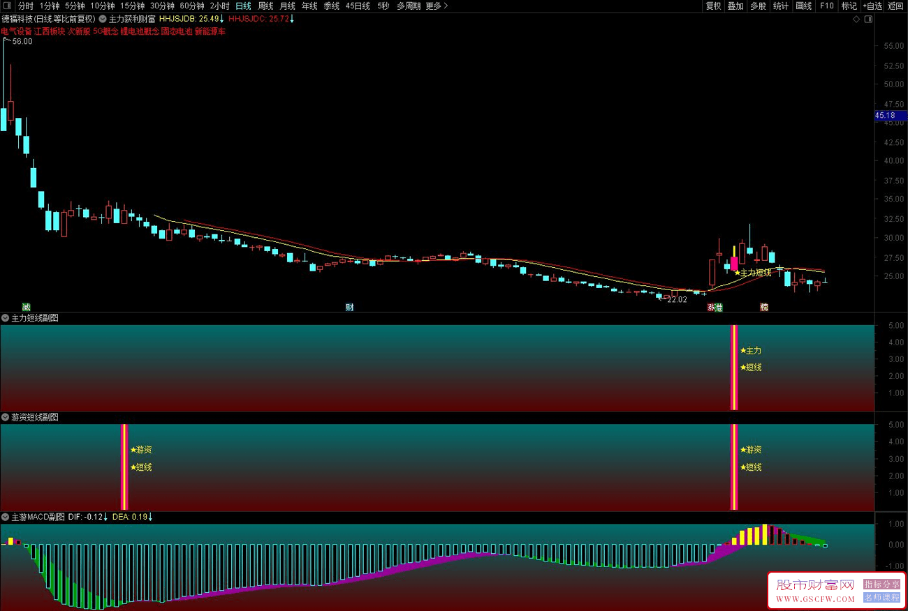Click the 45.18 price marker on the axis
The height and width of the screenshot is (611, 908).
pos(884,115)
